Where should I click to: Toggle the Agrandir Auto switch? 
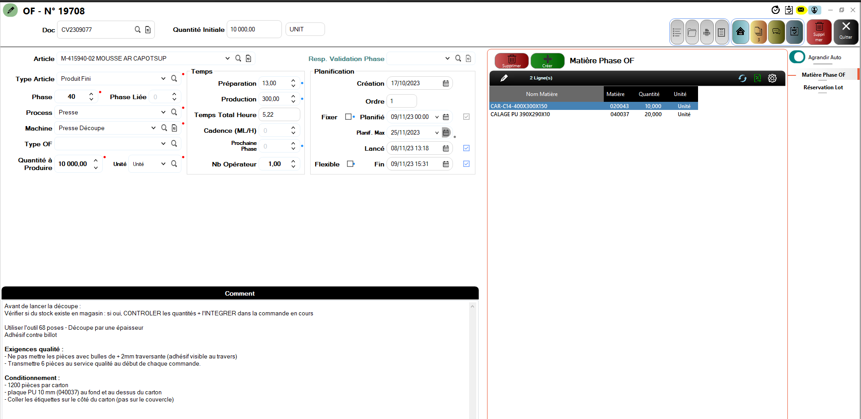(x=797, y=57)
